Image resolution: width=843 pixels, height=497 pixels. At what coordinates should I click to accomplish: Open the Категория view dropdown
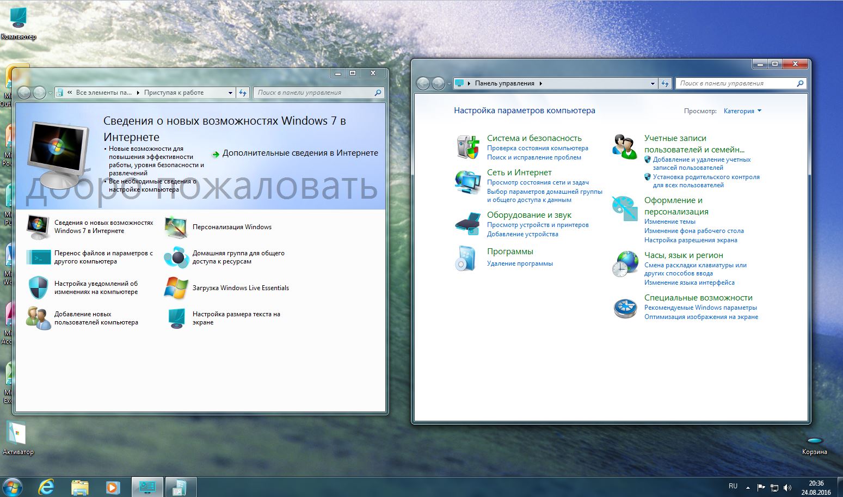click(x=742, y=111)
